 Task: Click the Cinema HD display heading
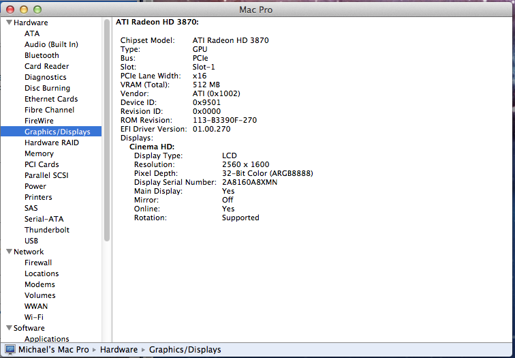pyautogui.click(x=152, y=147)
